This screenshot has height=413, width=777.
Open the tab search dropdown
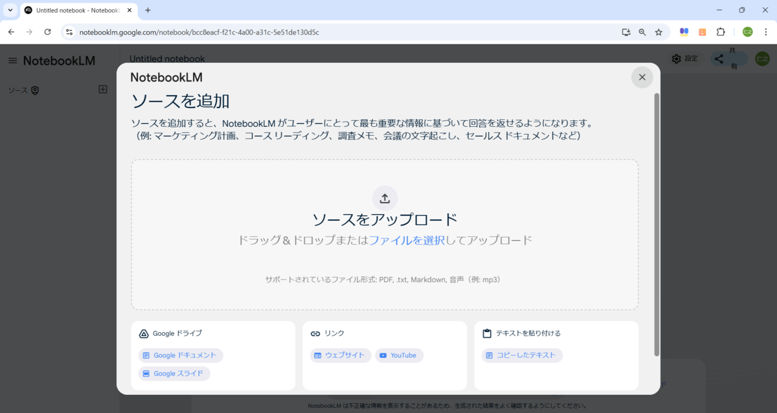click(x=10, y=10)
